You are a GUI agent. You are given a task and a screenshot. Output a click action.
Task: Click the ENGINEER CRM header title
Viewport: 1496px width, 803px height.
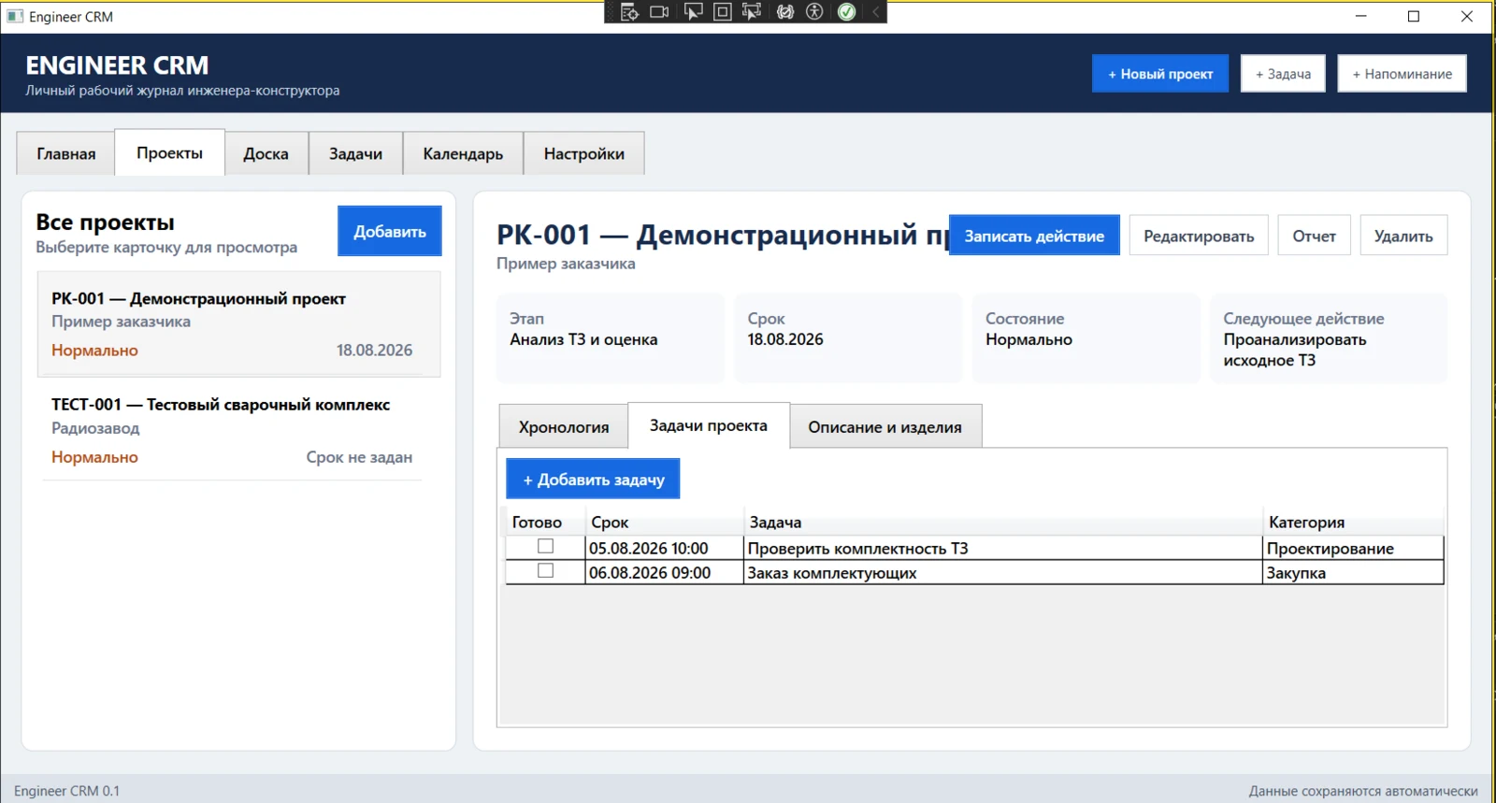(x=117, y=65)
